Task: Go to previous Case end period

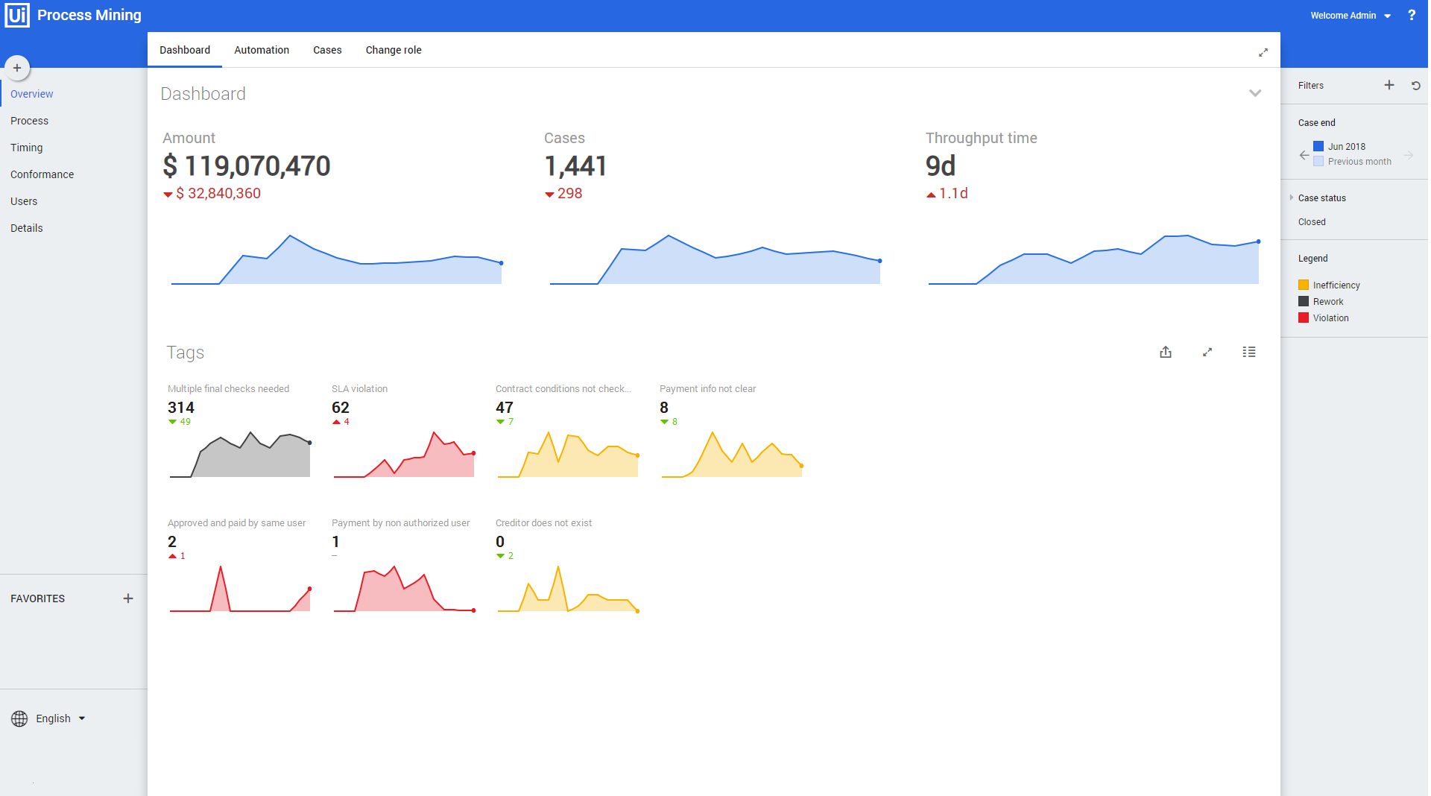Action: [1304, 155]
